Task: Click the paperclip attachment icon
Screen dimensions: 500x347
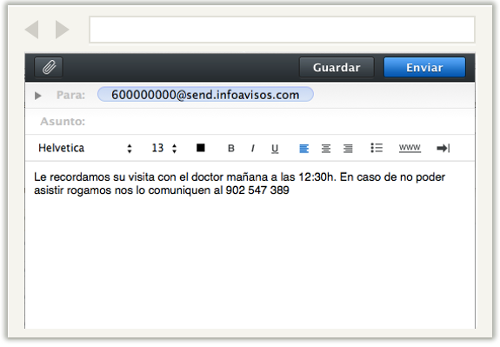Action: tap(49, 67)
